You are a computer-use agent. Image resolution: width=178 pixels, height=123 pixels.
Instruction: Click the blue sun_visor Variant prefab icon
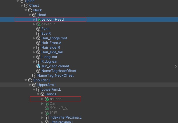[38, 66]
